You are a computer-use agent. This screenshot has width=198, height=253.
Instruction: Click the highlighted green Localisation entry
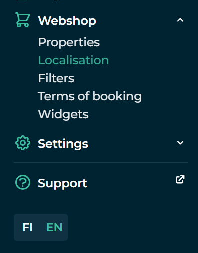click(x=73, y=60)
